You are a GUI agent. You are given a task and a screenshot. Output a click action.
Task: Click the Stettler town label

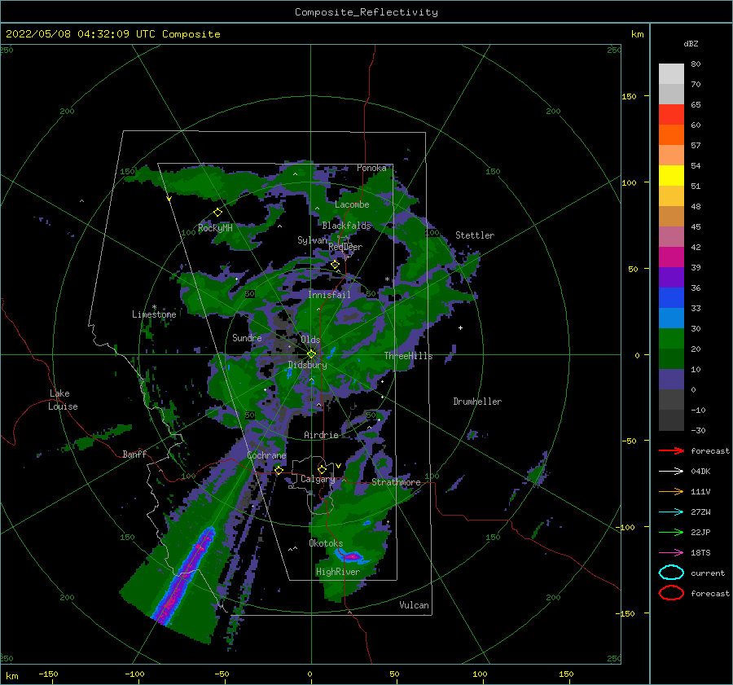475,235
